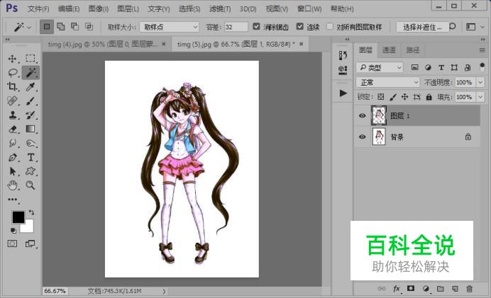This screenshot has height=298, width=491.
Task: Select the Move tool
Action: tap(12, 59)
